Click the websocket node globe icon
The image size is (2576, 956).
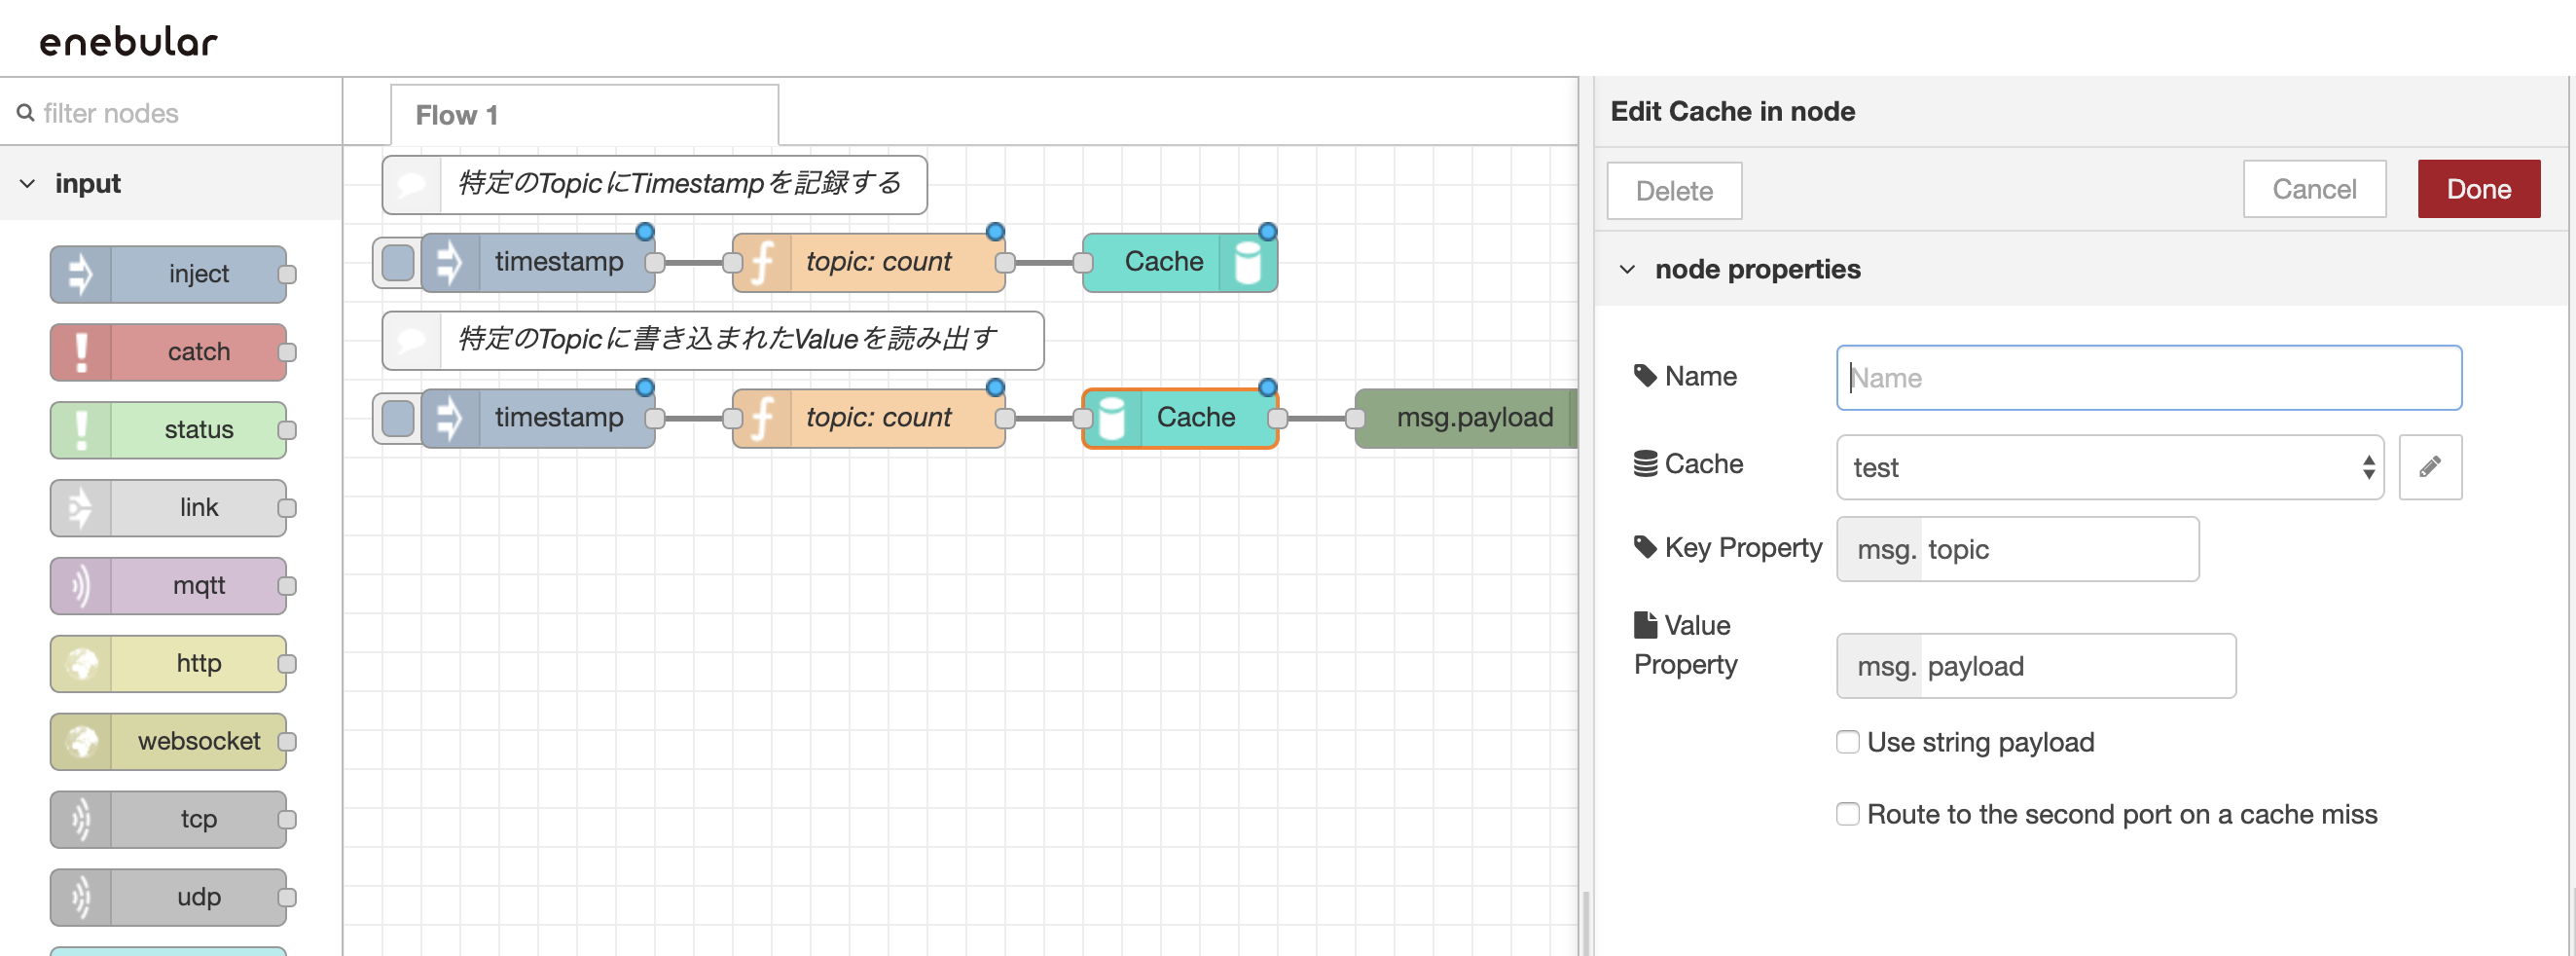point(81,742)
